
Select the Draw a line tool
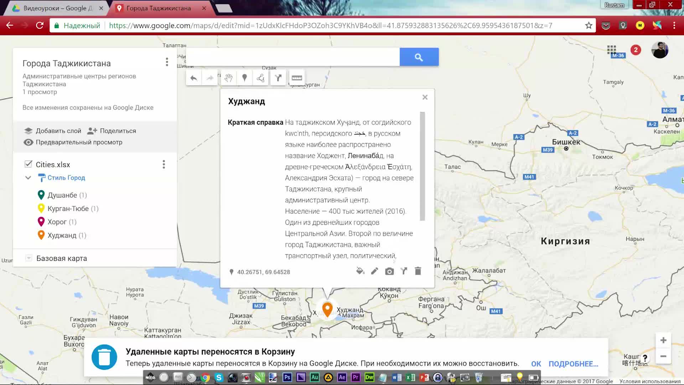(x=261, y=78)
